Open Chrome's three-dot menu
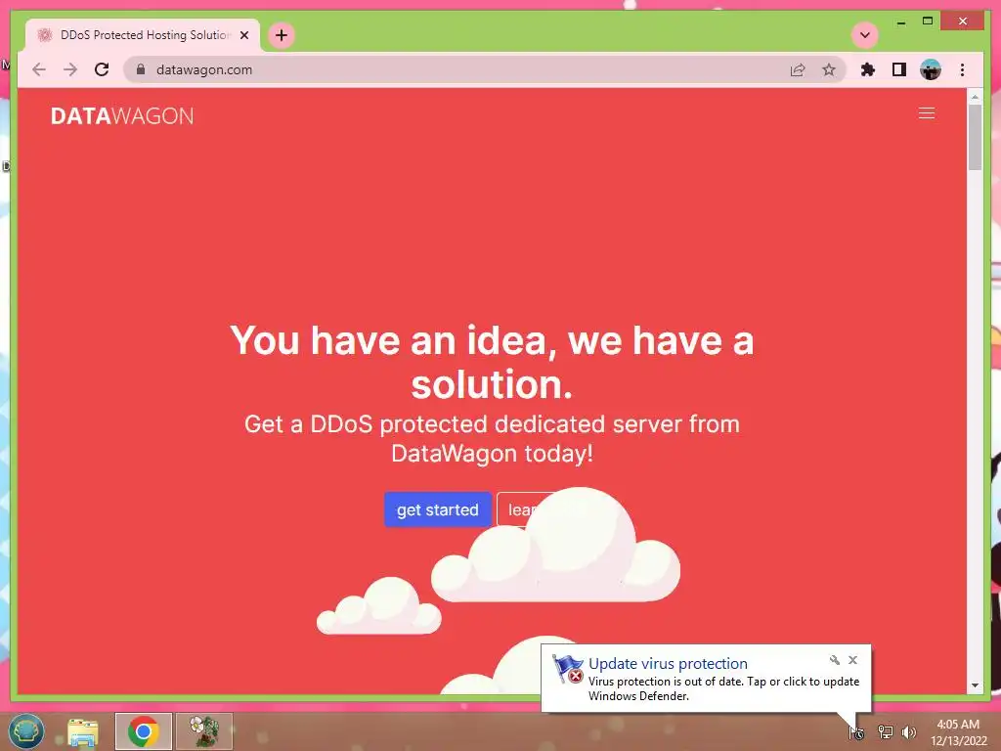 (x=962, y=69)
